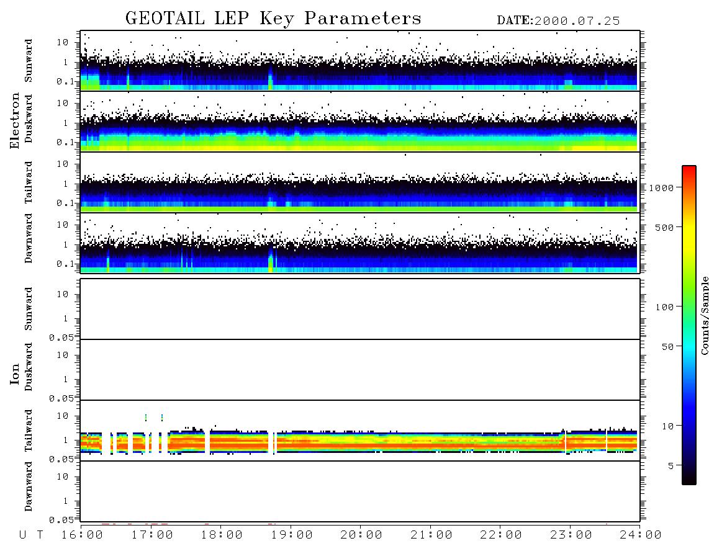Click the Electron Dawnward axis label
The height and width of the screenshot is (546, 709).
pos(29,238)
